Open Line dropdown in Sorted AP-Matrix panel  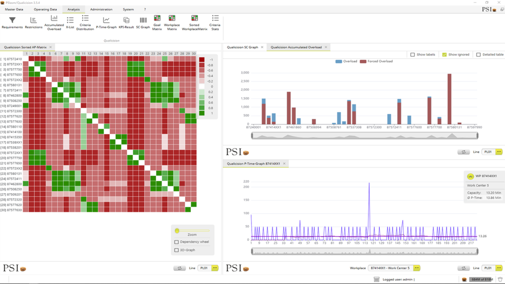pos(215,268)
